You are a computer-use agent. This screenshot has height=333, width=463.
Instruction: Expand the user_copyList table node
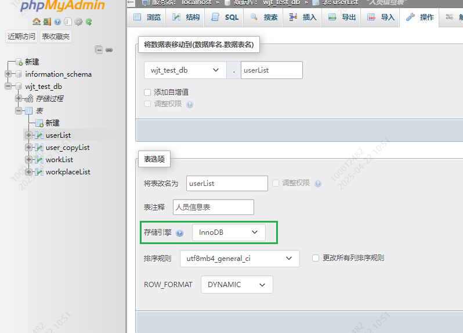28,147
